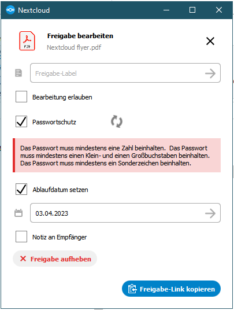Screen dimensions: 234x310
Task: Click the Nextcloud logo in title bar
Action: [x=10, y=10]
